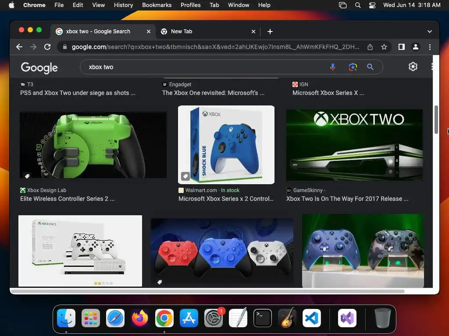This screenshot has height=336, width=449.
Task: Open Terminal from the Dock
Action: click(263, 318)
